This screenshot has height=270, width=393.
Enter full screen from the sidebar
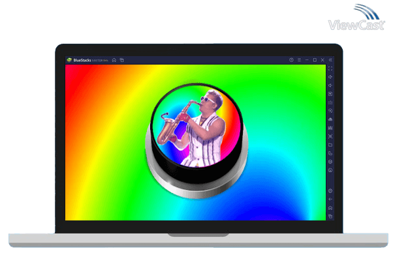click(330, 68)
